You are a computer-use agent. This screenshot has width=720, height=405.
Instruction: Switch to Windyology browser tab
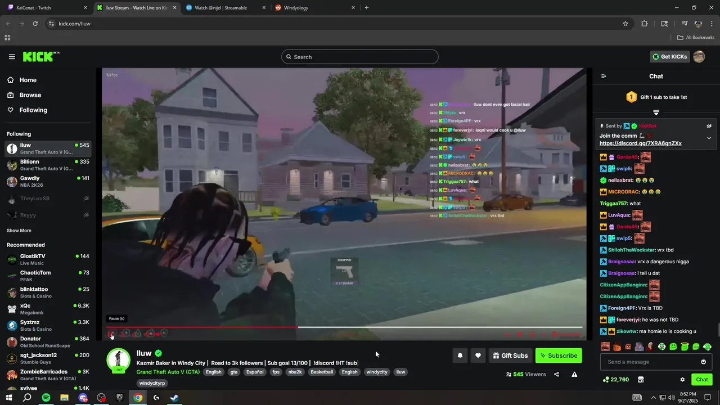315,8
